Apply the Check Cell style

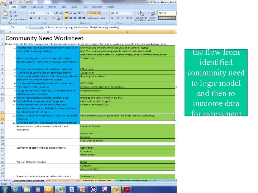tap(167, 18)
